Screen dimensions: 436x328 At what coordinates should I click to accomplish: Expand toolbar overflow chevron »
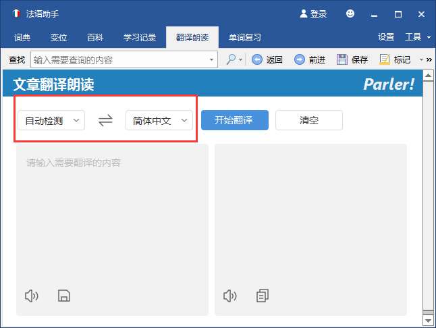tap(429, 59)
